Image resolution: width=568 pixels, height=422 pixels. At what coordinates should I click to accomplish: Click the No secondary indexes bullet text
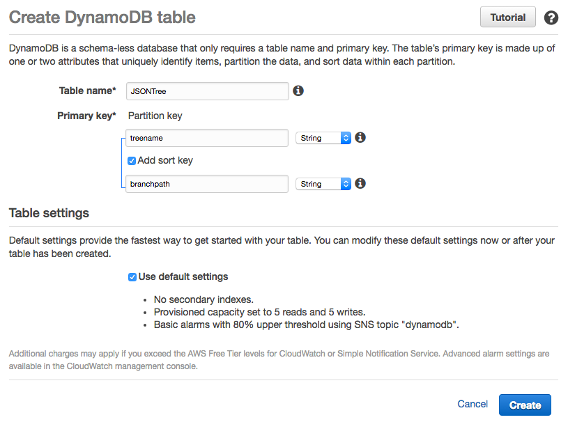click(x=204, y=299)
